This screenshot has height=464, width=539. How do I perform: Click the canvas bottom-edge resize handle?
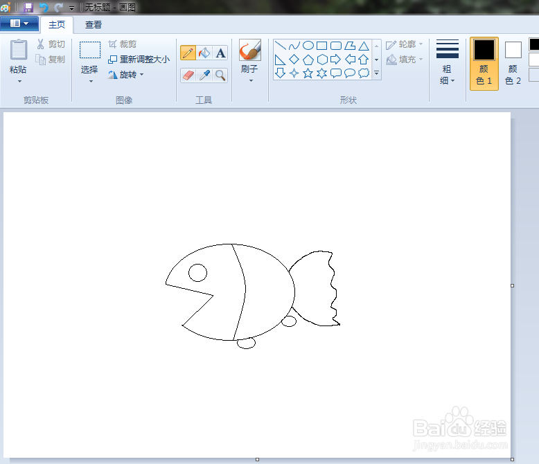point(257,460)
